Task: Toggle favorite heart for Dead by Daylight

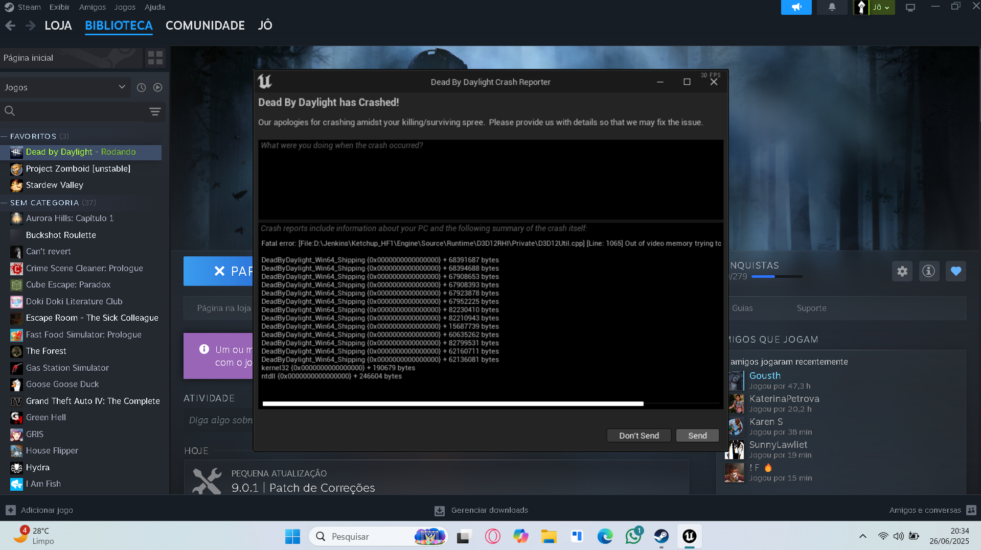Action: tap(956, 271)
